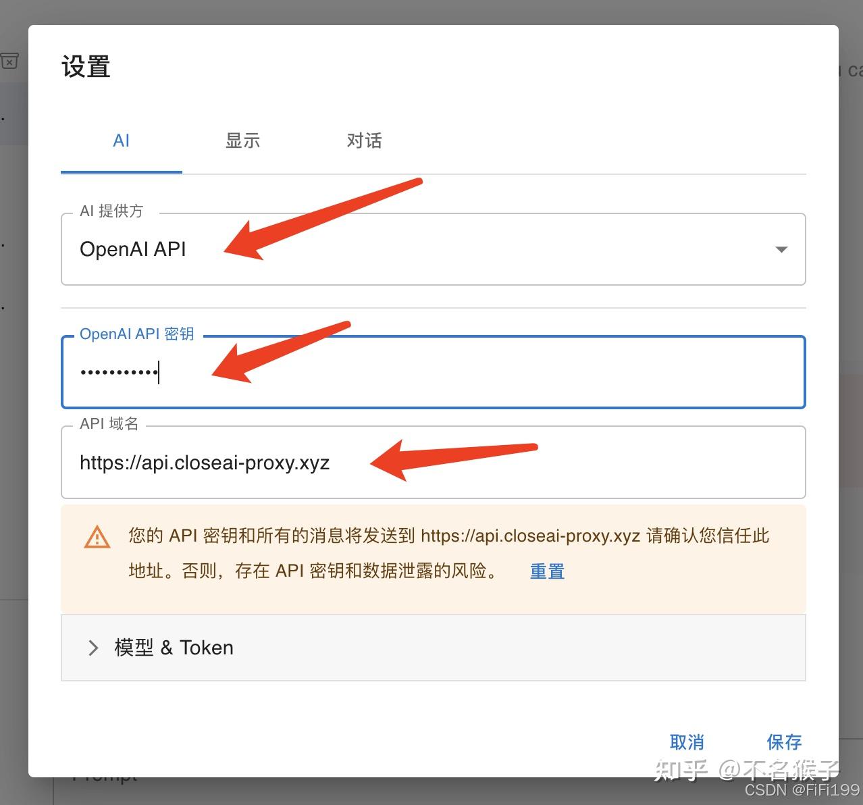Switch to the 显示 tab
The image size is (863, 805).
(x=242, y=140)
